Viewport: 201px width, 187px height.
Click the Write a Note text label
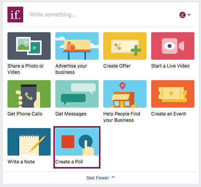coord(21,162)
